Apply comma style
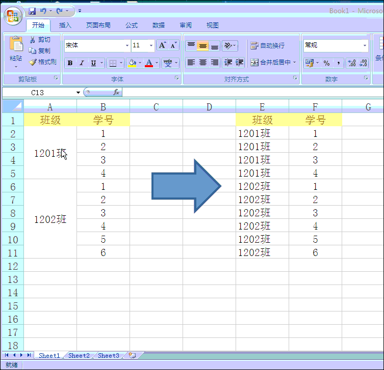This screenshot has width=384, height=370. (339, 63)
